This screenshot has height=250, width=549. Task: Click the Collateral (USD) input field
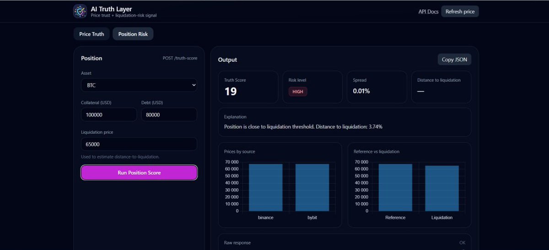109,115
